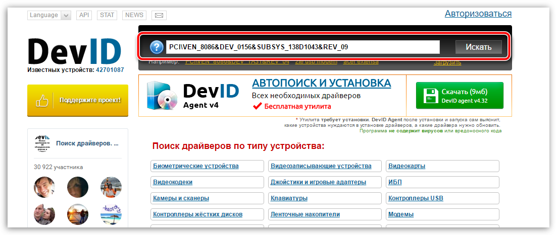Select the Биометрические устройства category

[x=196, y=166]
